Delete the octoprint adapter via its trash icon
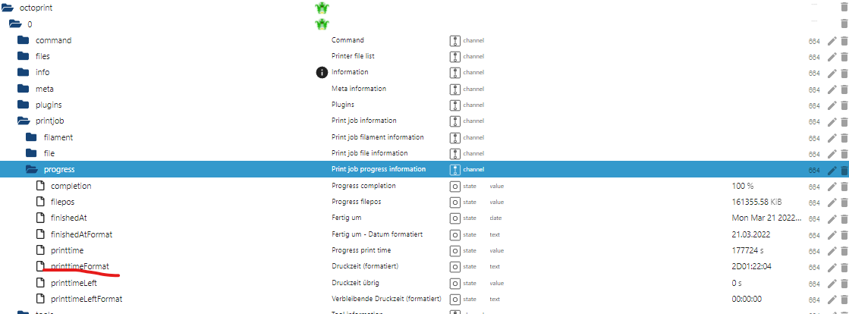Viewport: 849px width, 314px height. click(844, 8)
